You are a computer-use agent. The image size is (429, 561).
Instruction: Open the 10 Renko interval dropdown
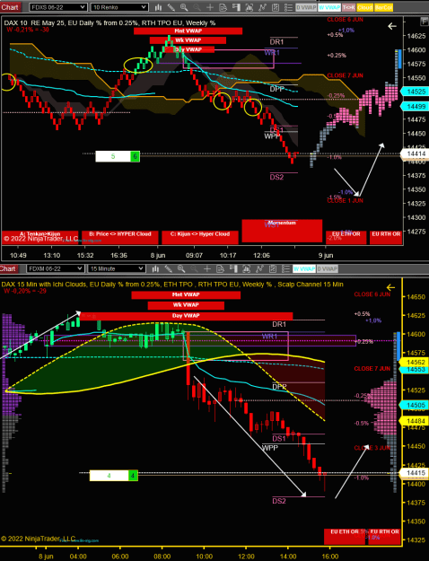119,7
